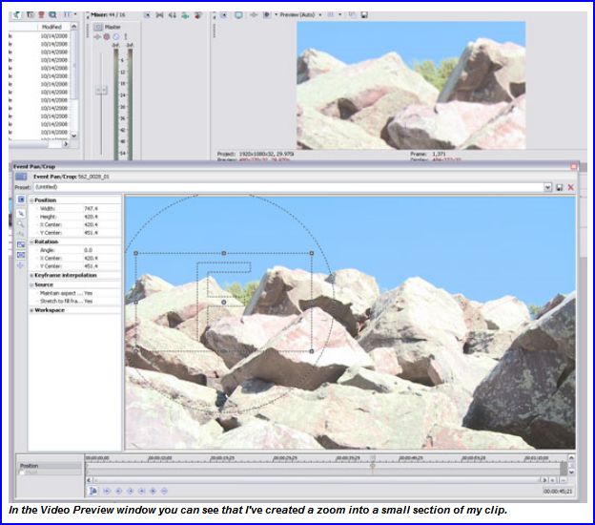Image resolution: width=595 pixels, height=525 pixels.
Task: Click Event Pan/Crop plug-in chain button
Action: coord(21,177)
